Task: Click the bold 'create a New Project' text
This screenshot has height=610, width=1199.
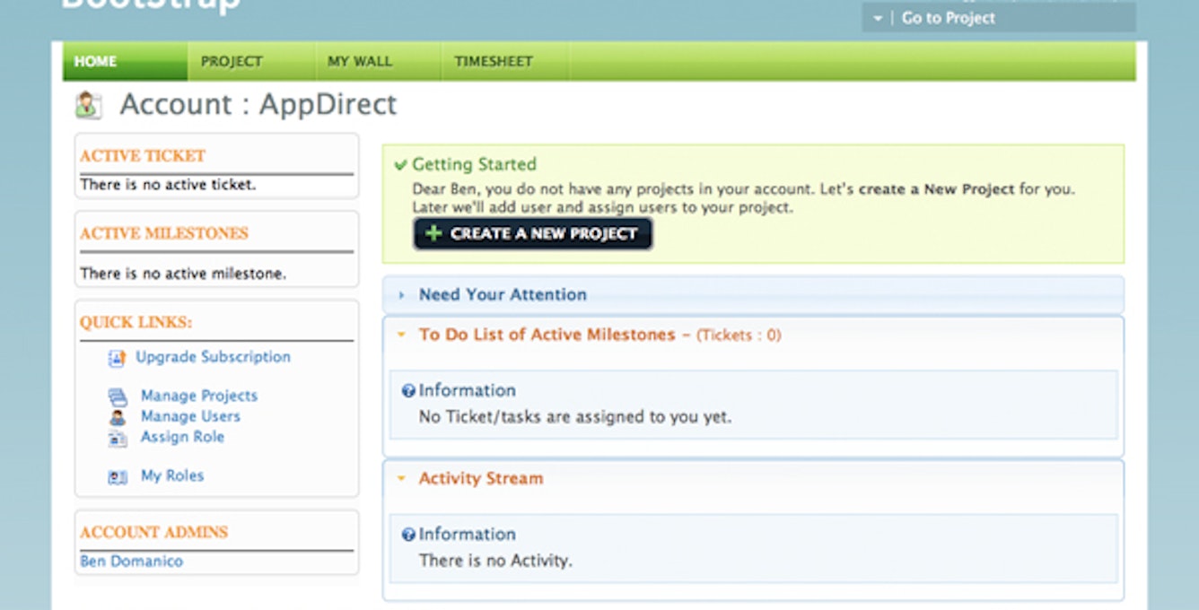Action: point(937,189)
